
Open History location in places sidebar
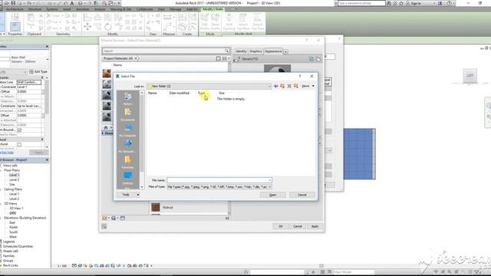point(127,99)
